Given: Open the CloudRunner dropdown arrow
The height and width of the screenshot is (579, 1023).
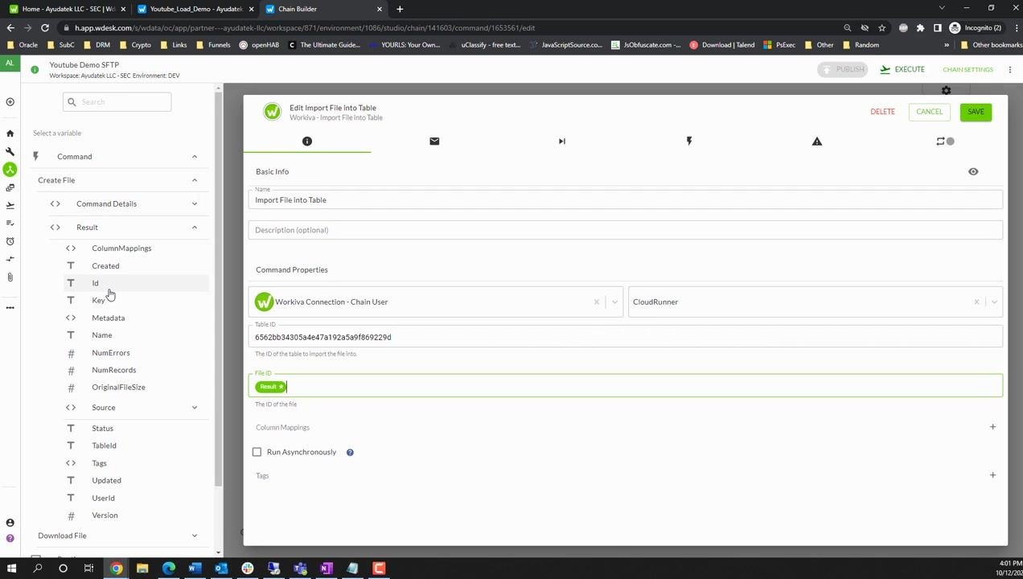Looking at the screenshot, I should click(x=995, y=302).
